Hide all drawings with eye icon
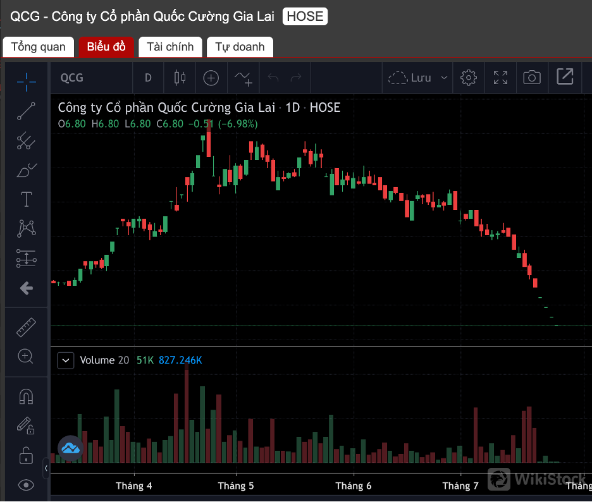592x502 pixels. click(x=26, y=485)
